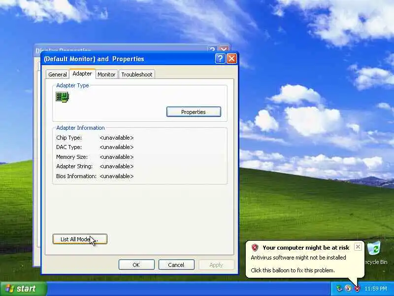Viewport: 394px width, 296px height.
Task: Click 'Antivirus software might not be installed' text
Action: pyautogui.click(x=298, y=258)
